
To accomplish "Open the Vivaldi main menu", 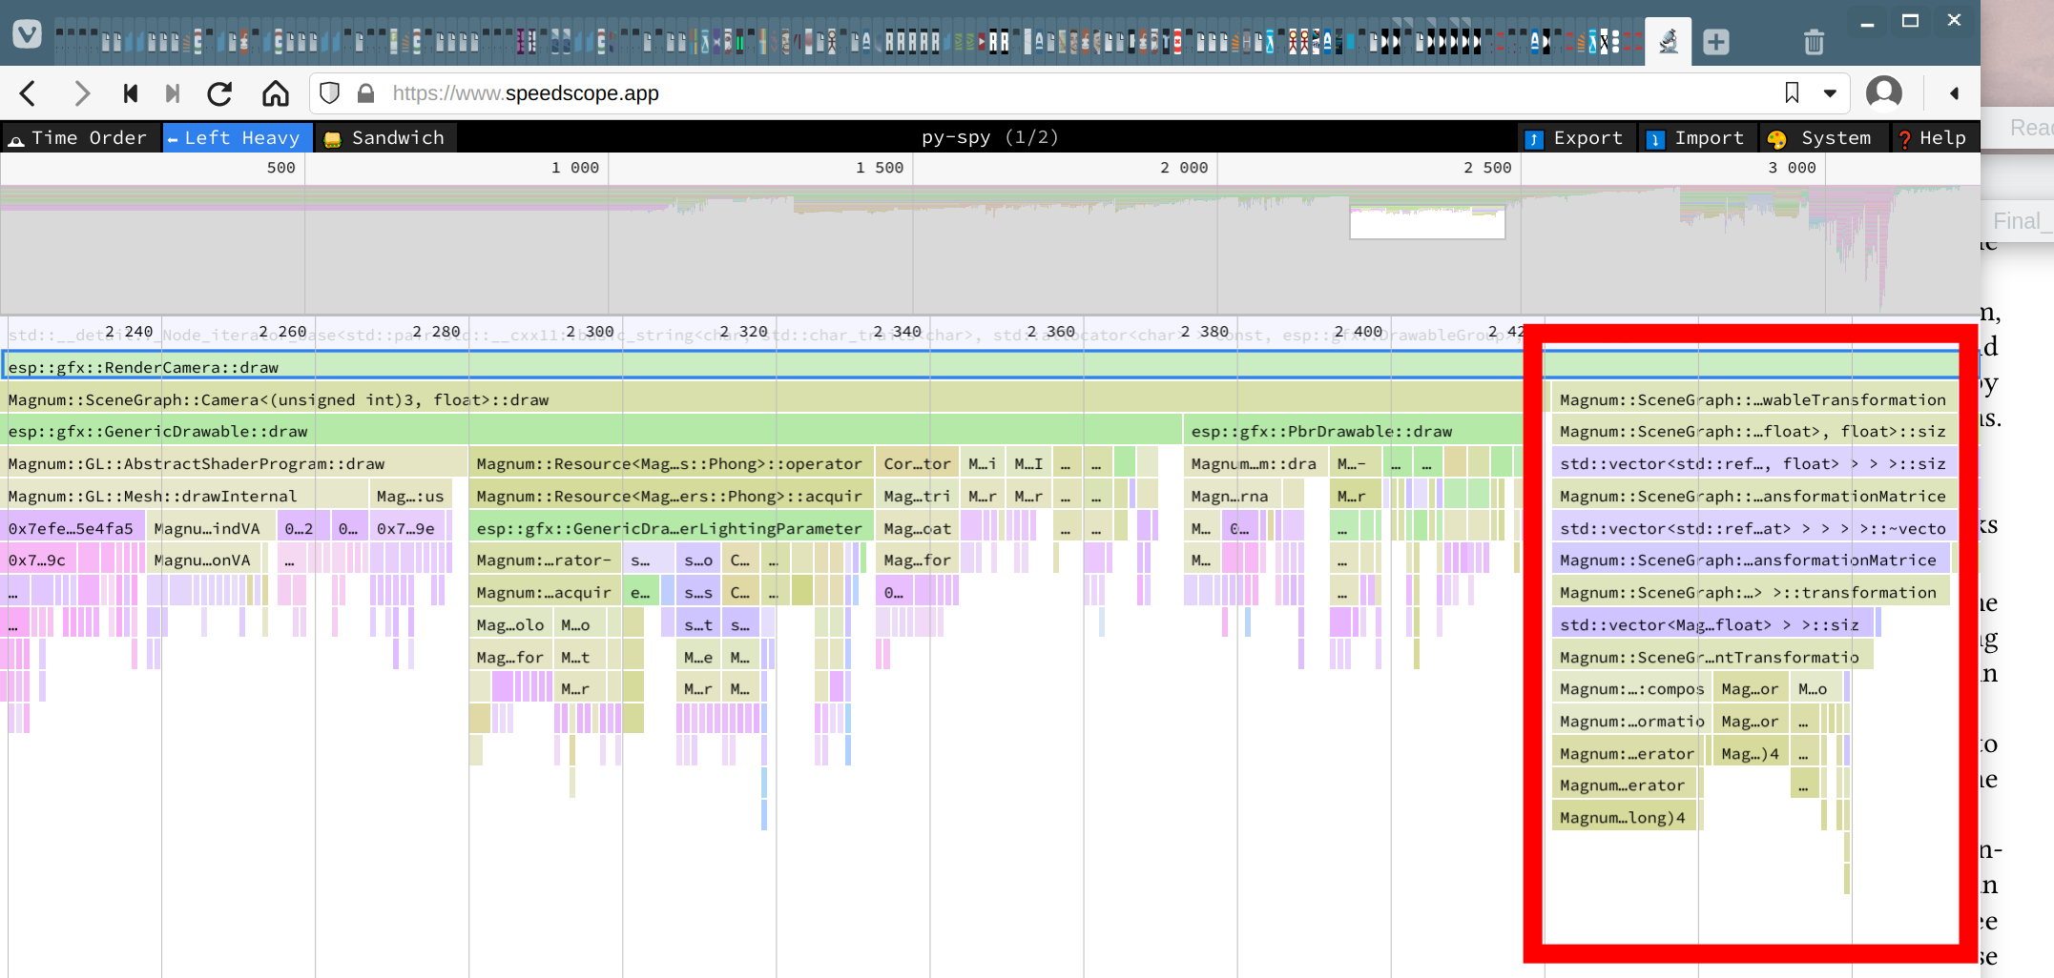I will click(x=28, y=35).
